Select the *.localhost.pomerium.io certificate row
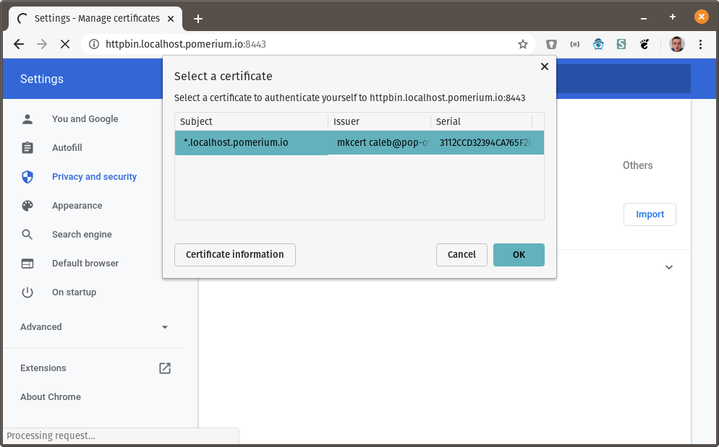This screenshot has height=447, width=719. pyautogui.click(x=359, y=142)
